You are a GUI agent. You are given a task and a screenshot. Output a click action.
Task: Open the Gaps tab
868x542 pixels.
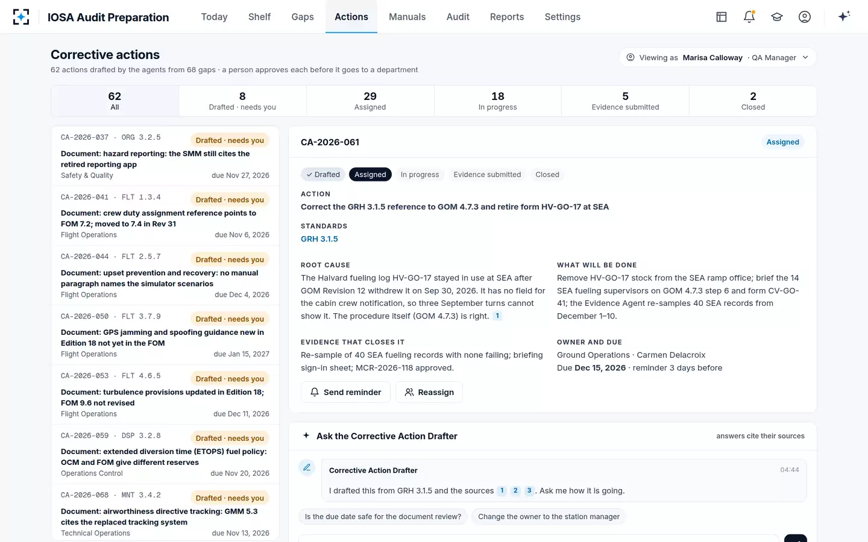(303, 17)
